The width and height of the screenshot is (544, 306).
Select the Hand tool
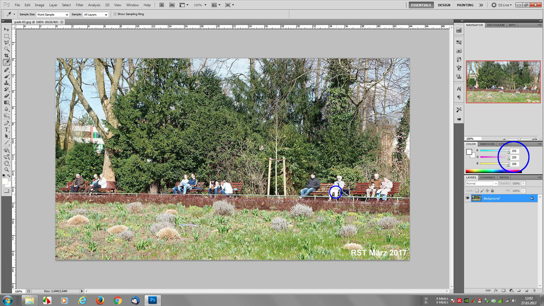pos(7,163)
